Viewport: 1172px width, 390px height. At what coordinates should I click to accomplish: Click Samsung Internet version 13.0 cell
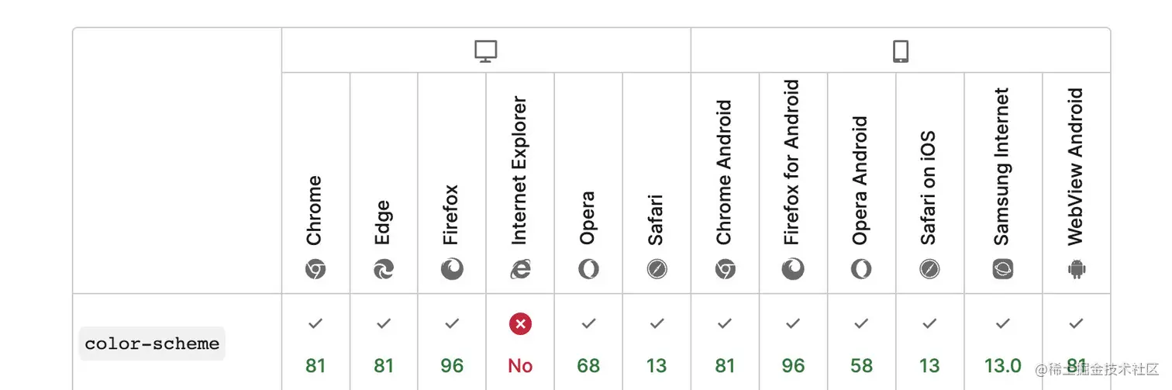pos(1003,342)
